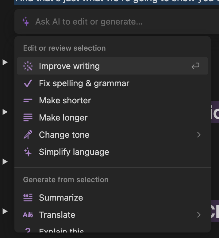Choose the Explain this menu option

pyautogui.click(x=61, y=230)
